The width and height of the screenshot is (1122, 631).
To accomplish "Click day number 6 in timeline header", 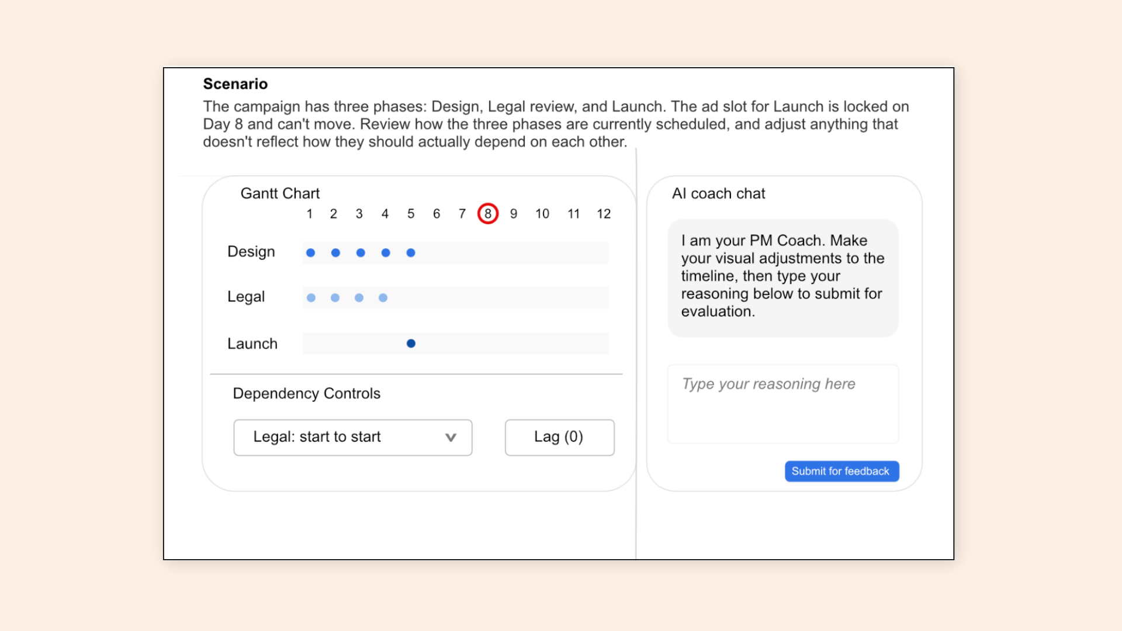I will coord(437,214).
